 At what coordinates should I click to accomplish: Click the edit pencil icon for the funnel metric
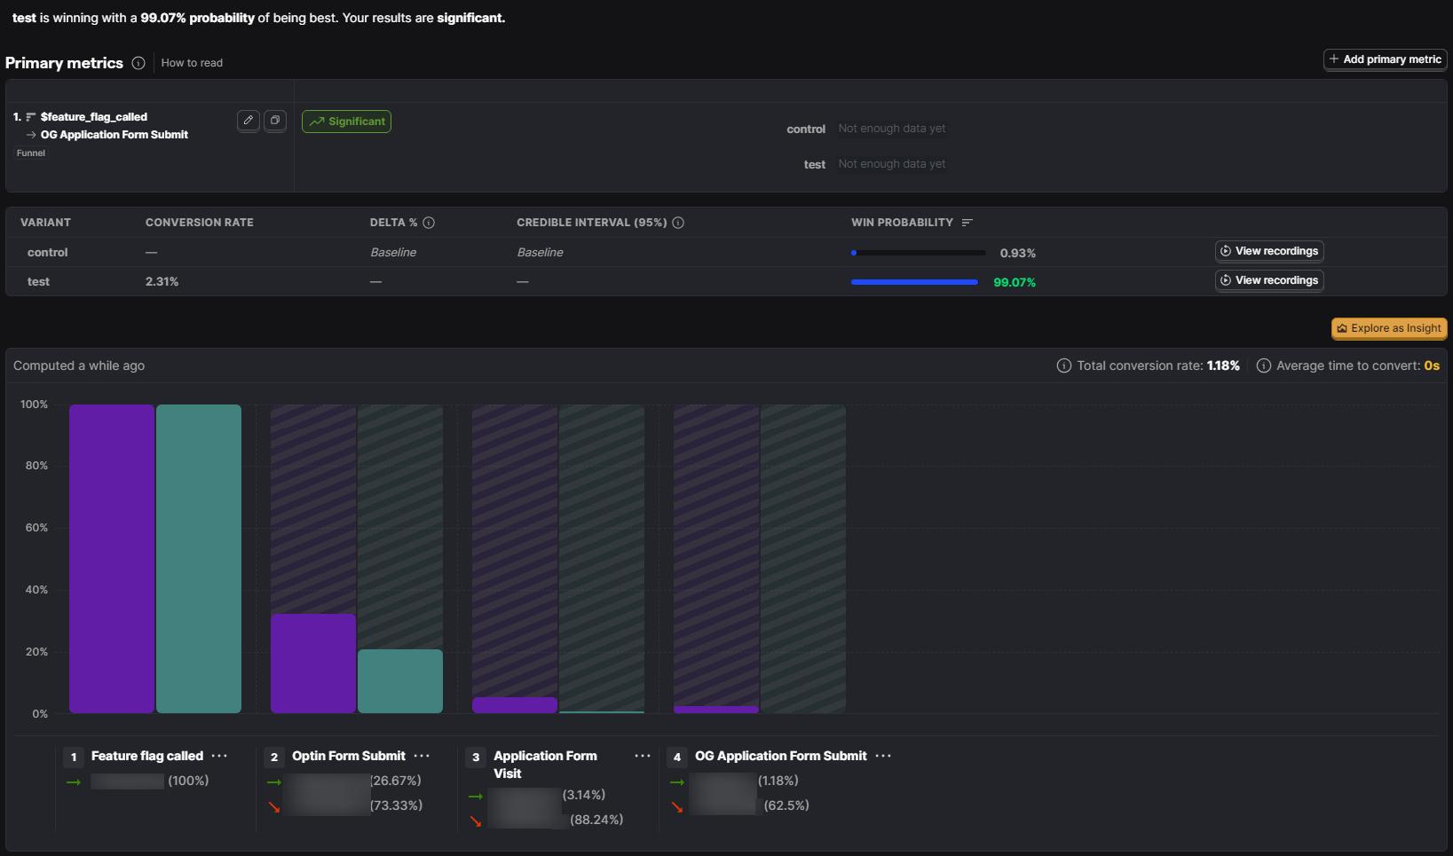[x=249, y=121]
